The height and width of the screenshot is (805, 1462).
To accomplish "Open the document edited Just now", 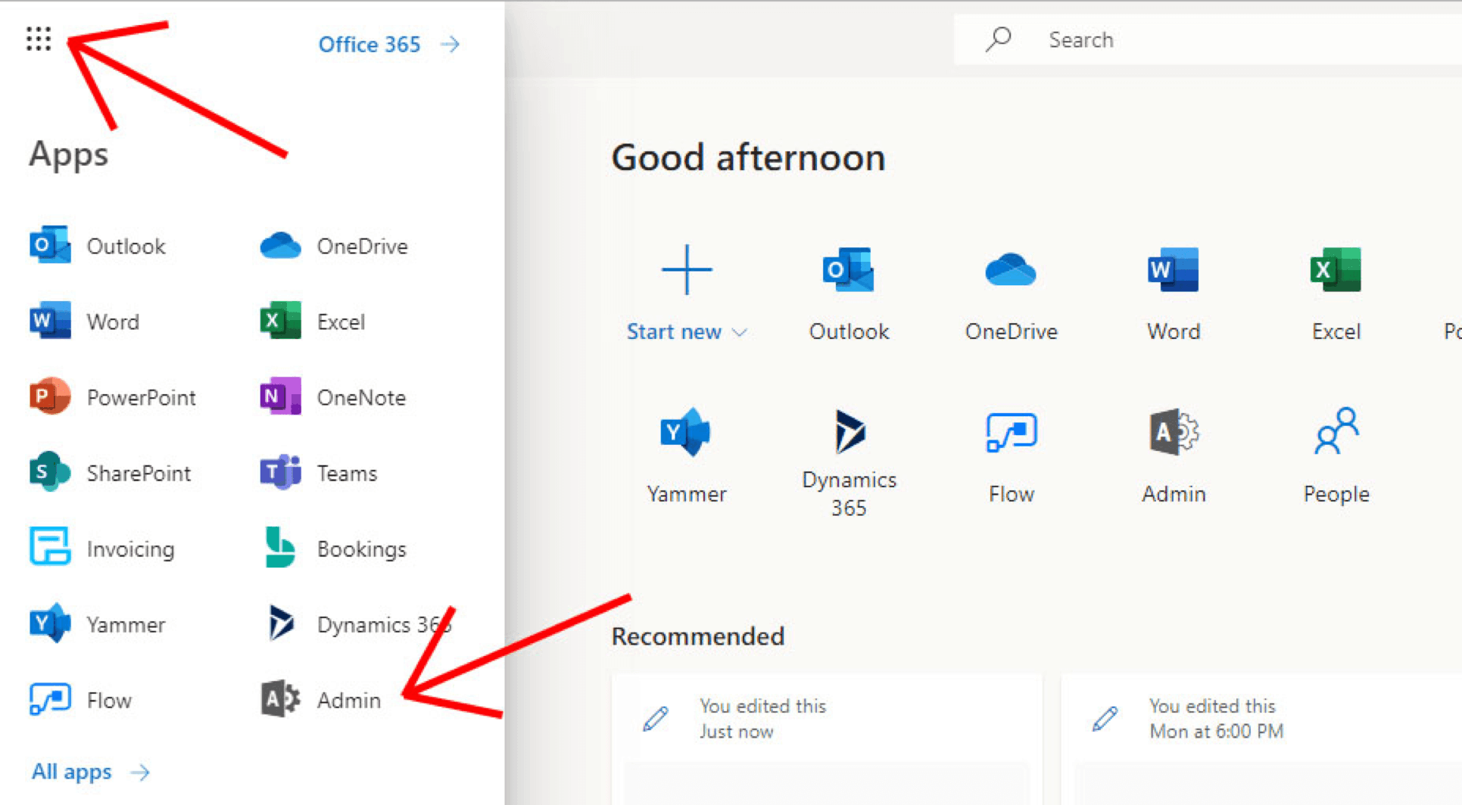I will [x=827, y=740].
